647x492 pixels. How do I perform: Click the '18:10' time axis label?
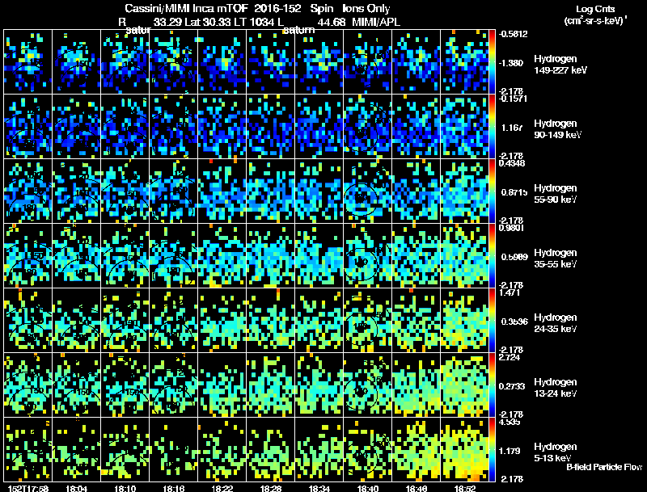(125, 488)
